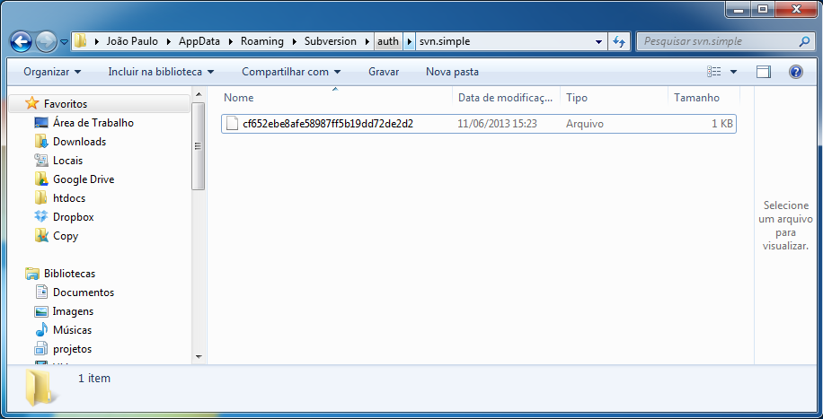The image size is (823, 419).
Task: Click the Copy folder icon
Action: pyautogui.click(x=41, y=236)
